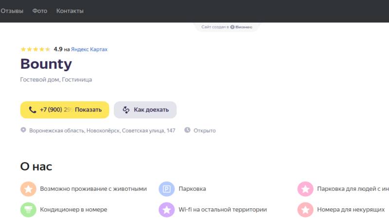Click the Открыто opening hours status
389x218 pixels.
204,131
